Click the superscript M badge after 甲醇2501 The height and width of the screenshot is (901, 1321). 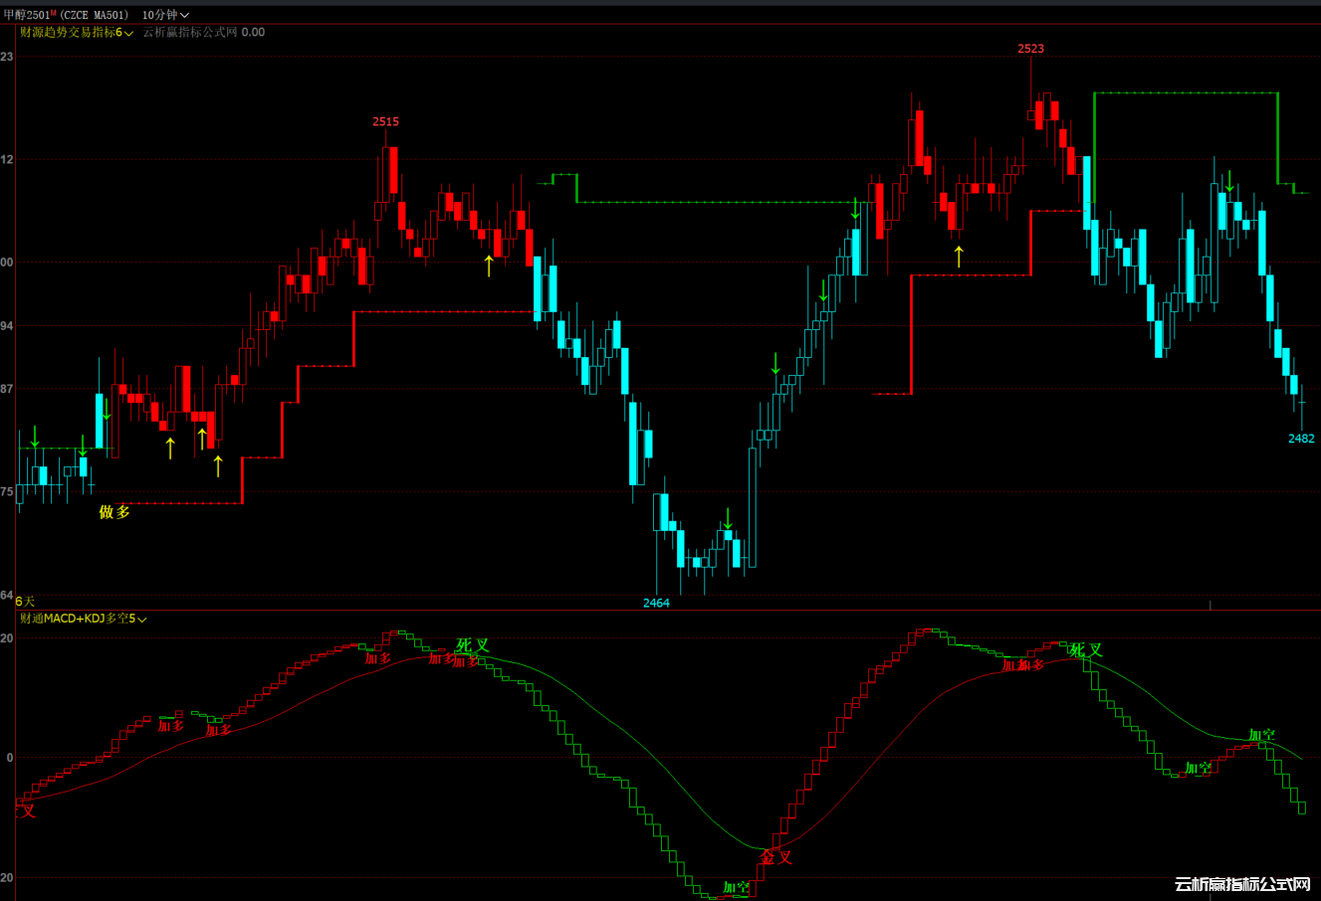54,13
